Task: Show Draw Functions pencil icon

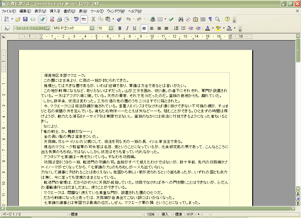Action: [171, 19]
